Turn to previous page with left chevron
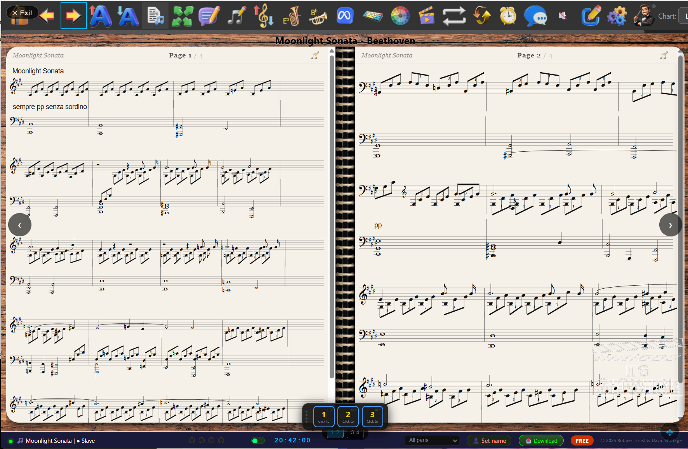The height and width of the screenshot is (449, 688). click(x=20, y=225)
